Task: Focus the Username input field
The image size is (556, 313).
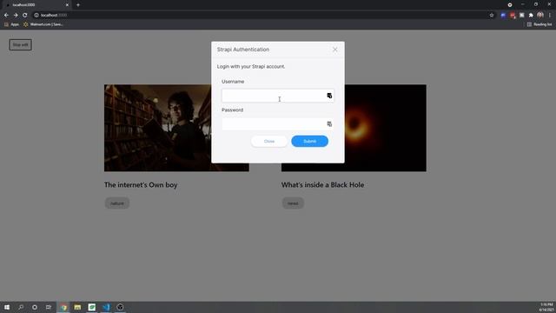Action: click(x=278, y=96)
